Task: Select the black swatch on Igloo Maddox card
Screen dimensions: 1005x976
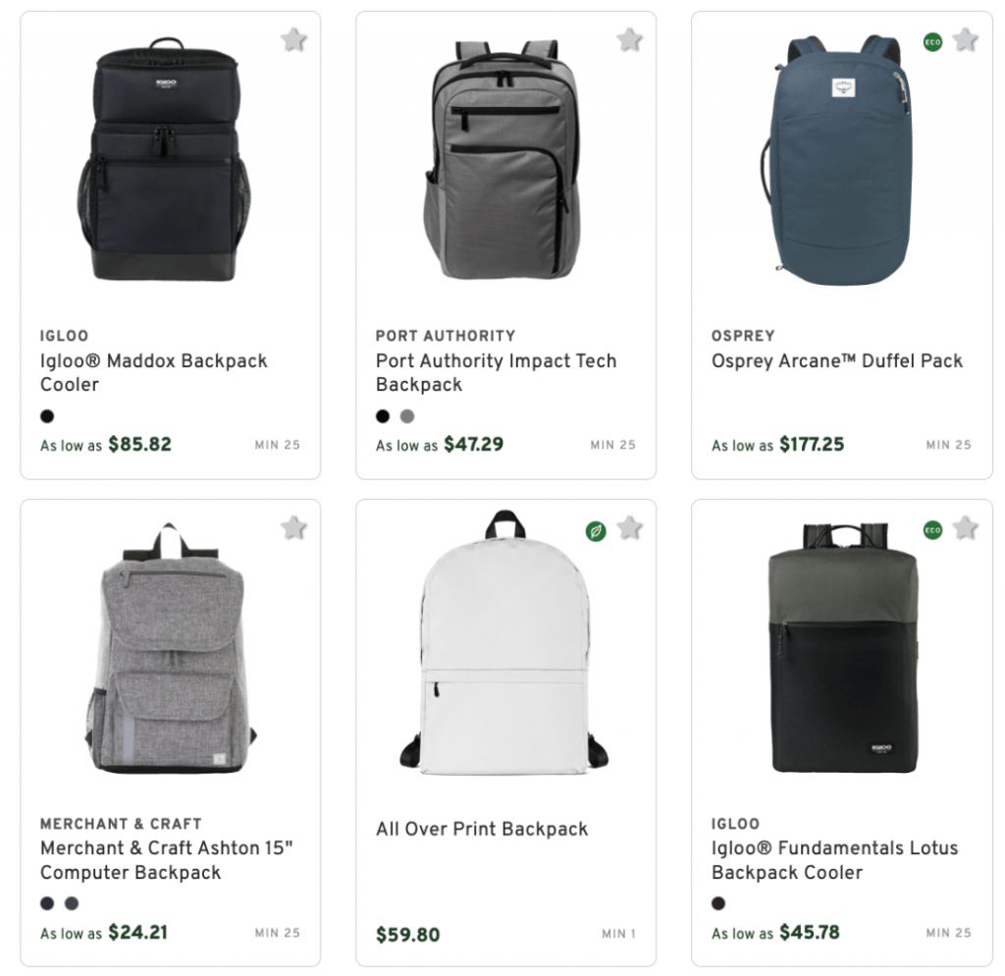Action: pos(47,415)
